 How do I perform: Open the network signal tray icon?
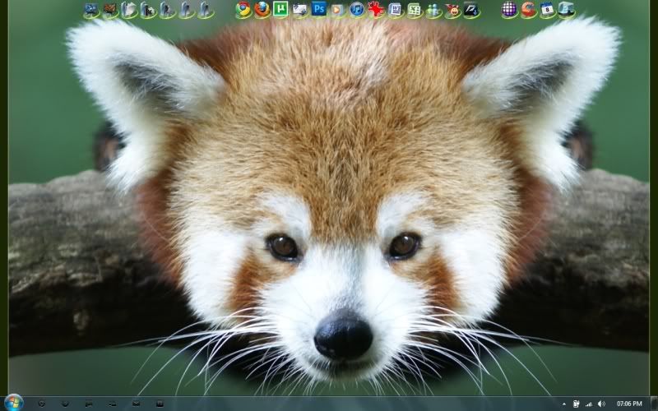click(589, 404)
